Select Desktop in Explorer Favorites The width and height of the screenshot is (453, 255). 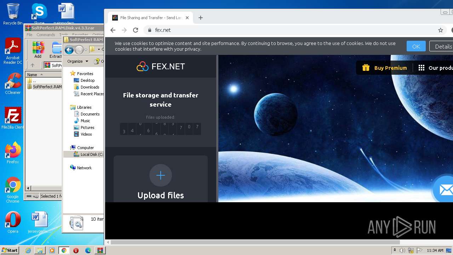coord(87,80)
